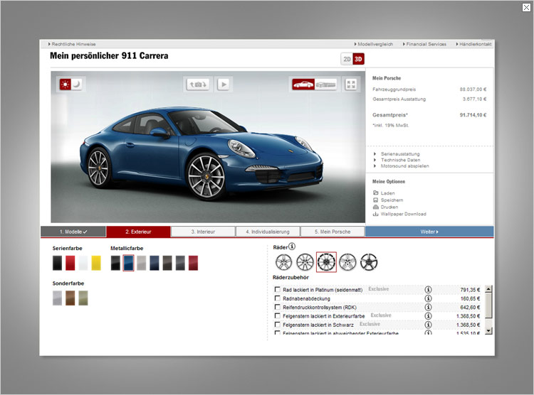
Task: Enable Reifendruckkontrollsystem (RDK) option
Action: 278,308
